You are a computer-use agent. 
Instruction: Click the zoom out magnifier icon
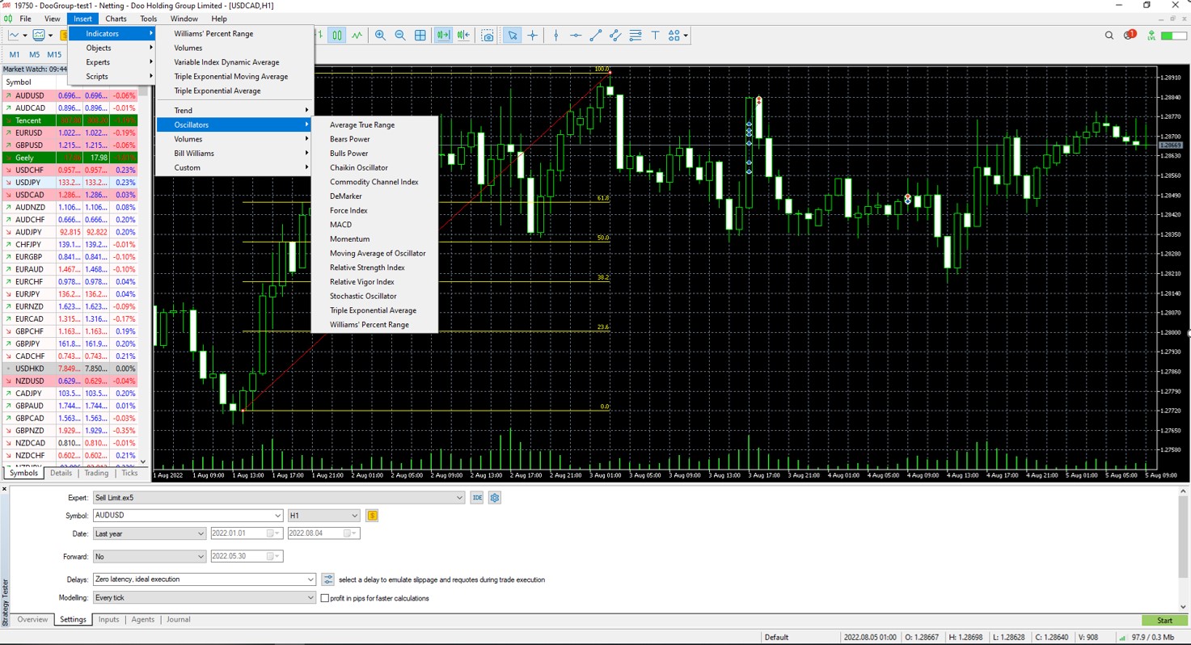(x=400, y=36)
